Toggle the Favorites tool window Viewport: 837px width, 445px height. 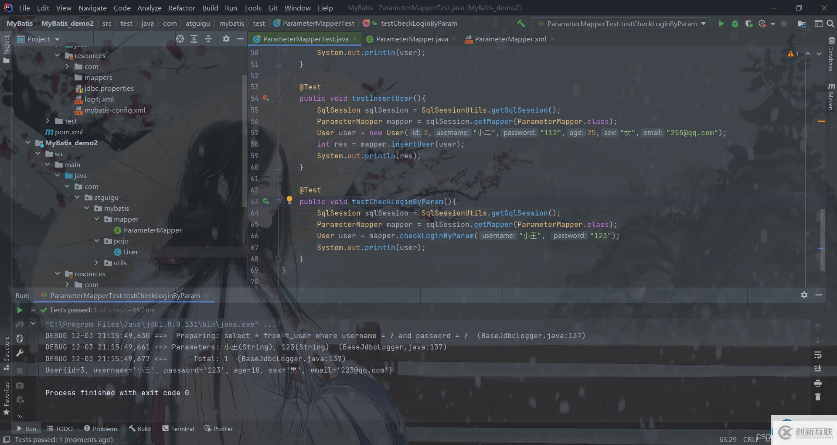(x=6, y=399)
